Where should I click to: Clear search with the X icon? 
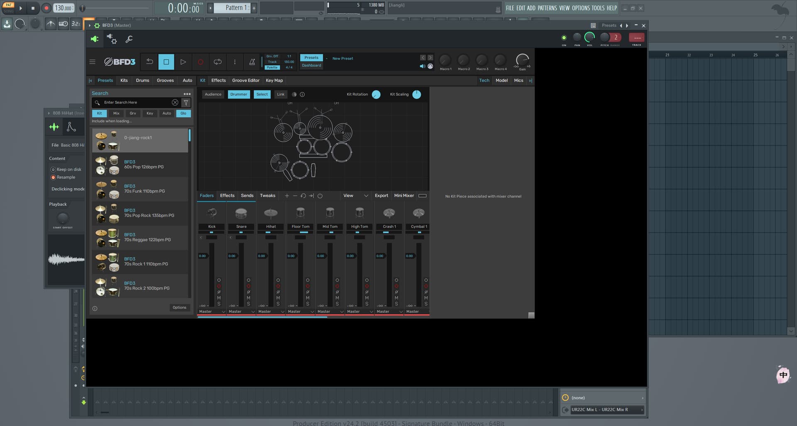[x=175, y=102]
